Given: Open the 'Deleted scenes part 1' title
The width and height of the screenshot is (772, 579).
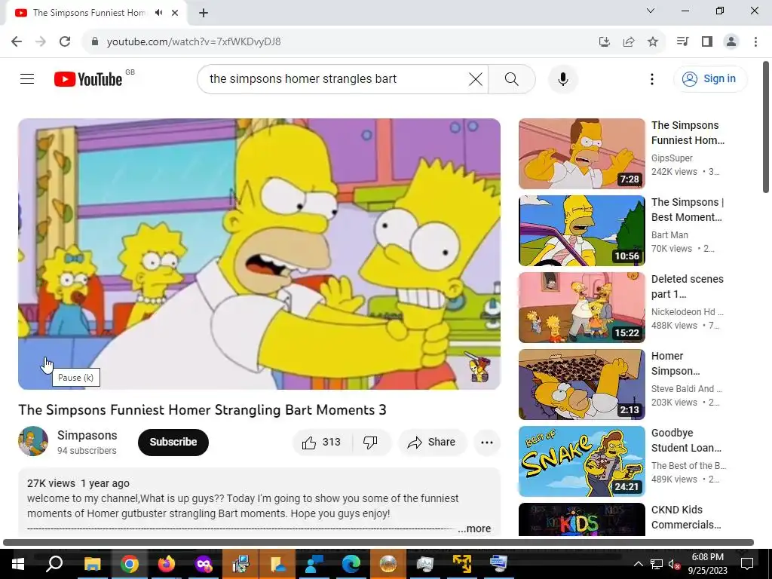Looking at the screenshot, I should [x=688, y=286].
